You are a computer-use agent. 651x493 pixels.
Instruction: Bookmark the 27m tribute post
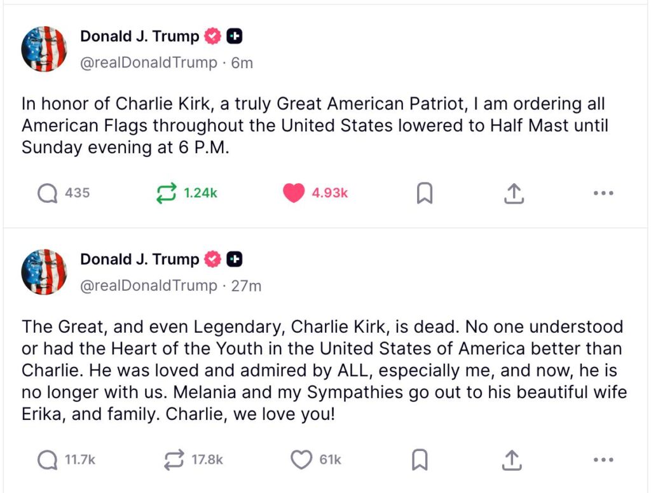tap(420, 459)
